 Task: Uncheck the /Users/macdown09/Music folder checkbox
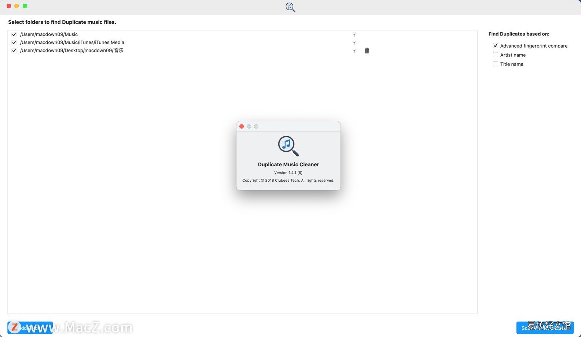(14, 34)
